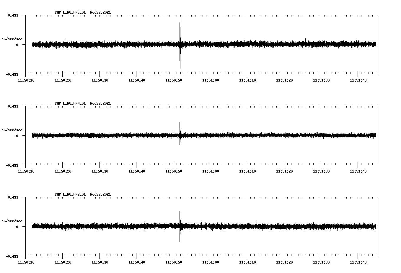Click the cm/sec/sec unit label on HNZ plot
The height and width of the screenshot is (273, 401).
[x=12, y=221]
